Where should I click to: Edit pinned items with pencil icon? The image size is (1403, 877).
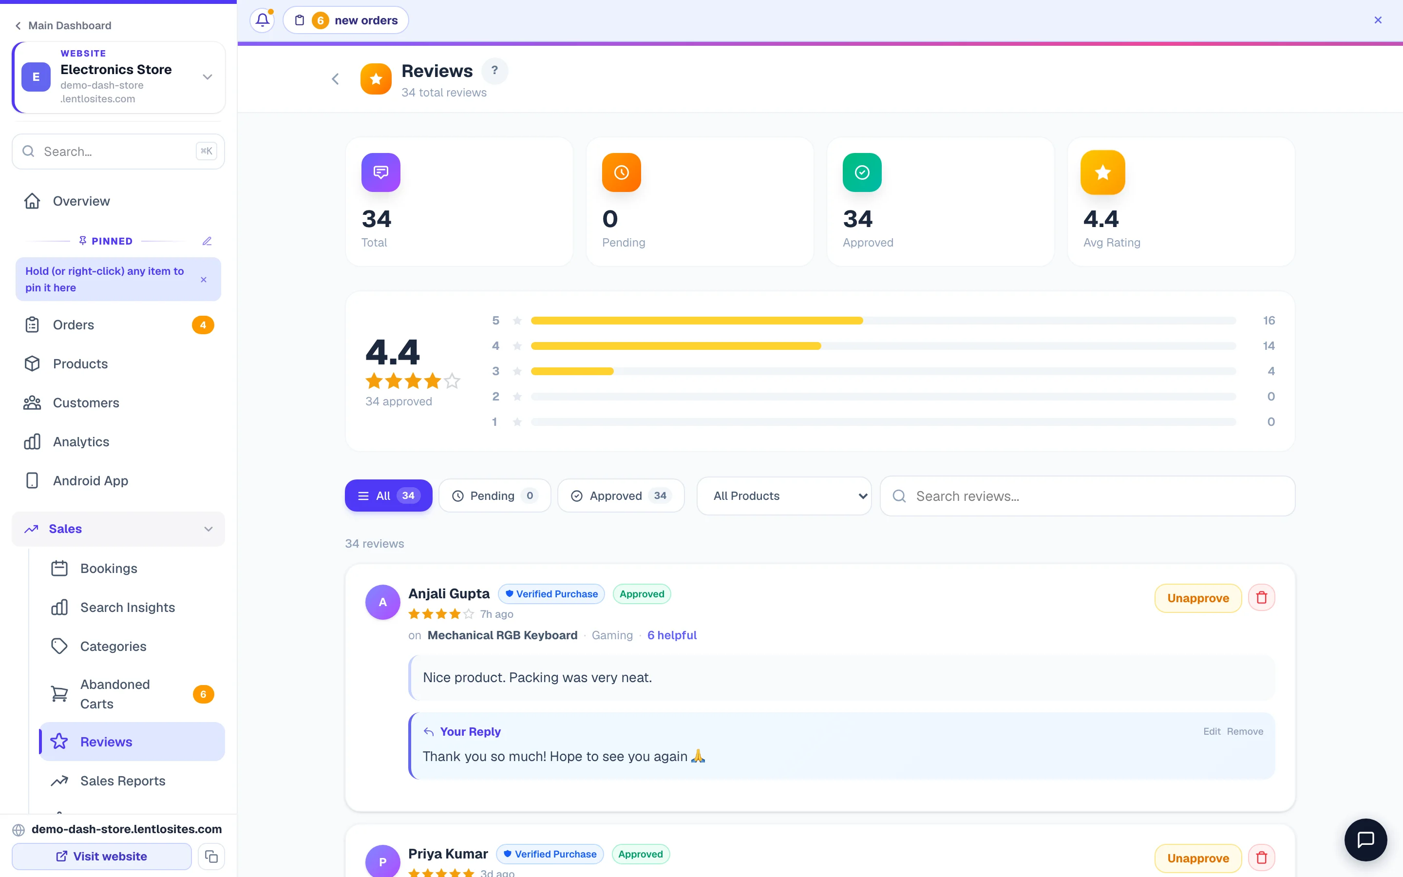click(x=207, y=241)
